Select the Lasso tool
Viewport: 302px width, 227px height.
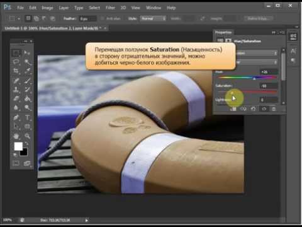(x=16, y=62)
